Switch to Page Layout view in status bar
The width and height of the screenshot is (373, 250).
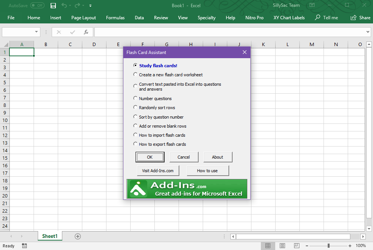[282, 245]
